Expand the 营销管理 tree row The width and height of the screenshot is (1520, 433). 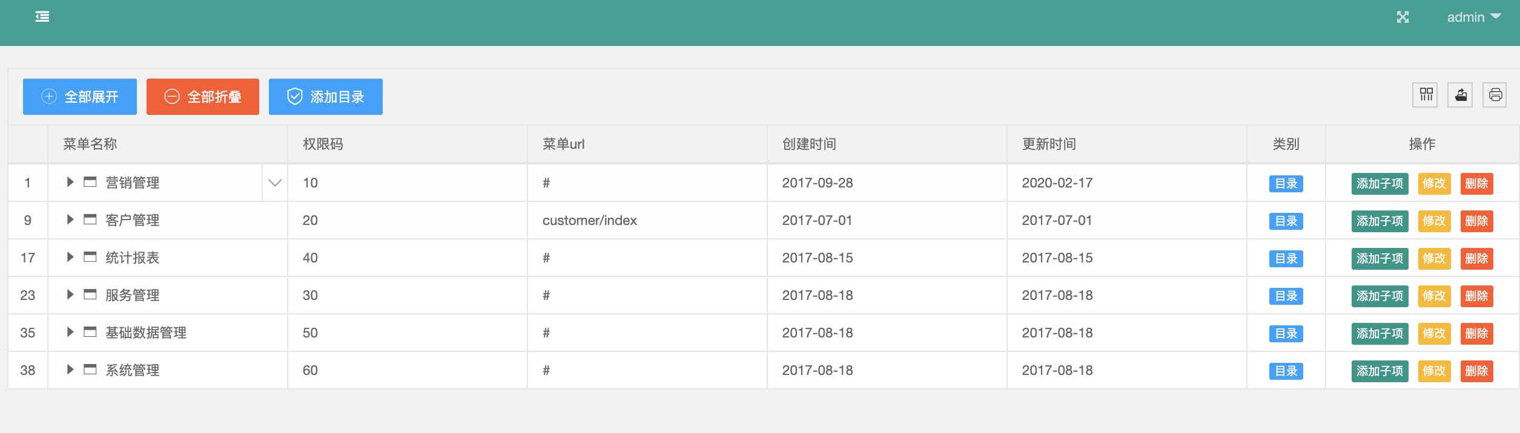(x=70, y=182)
